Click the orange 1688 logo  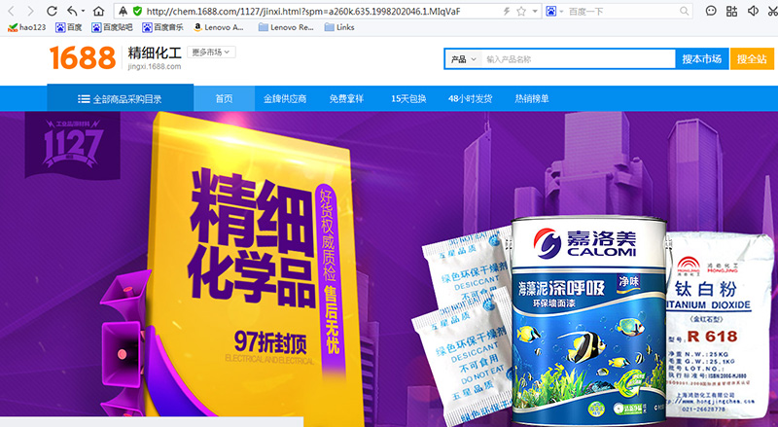[x=83, y=58]
